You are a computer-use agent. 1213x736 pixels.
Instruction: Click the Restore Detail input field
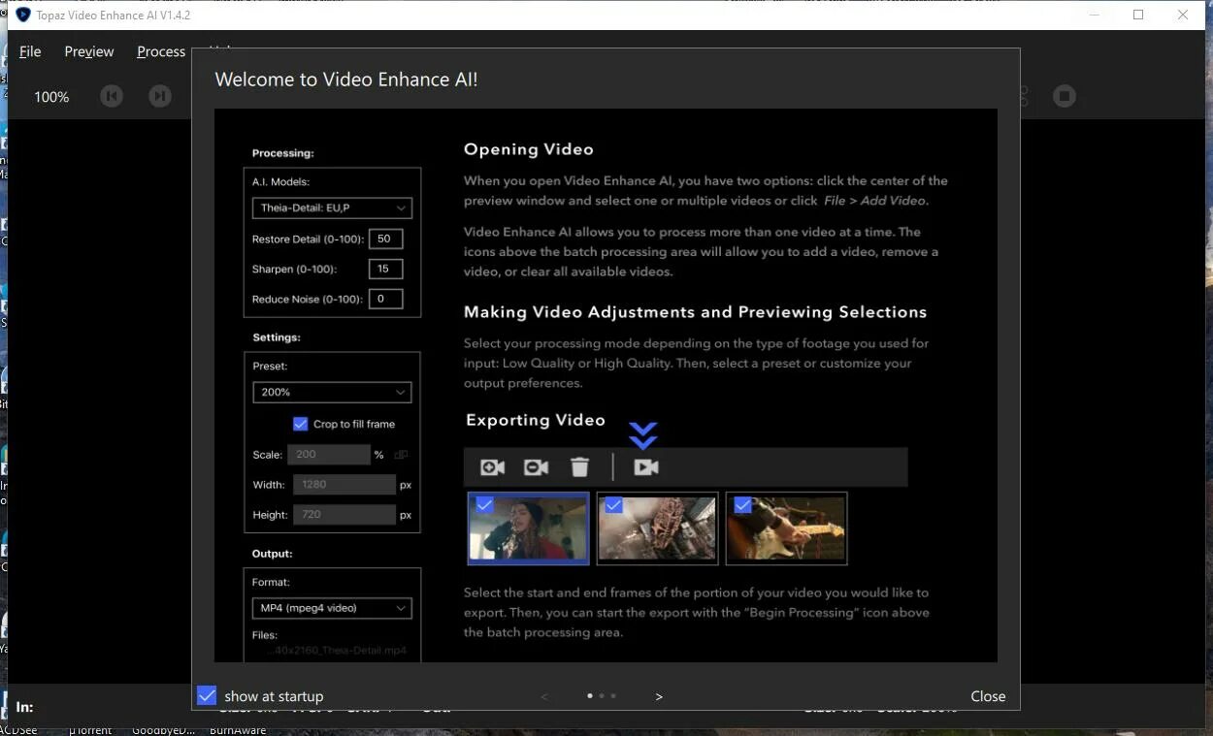(385, 239)
